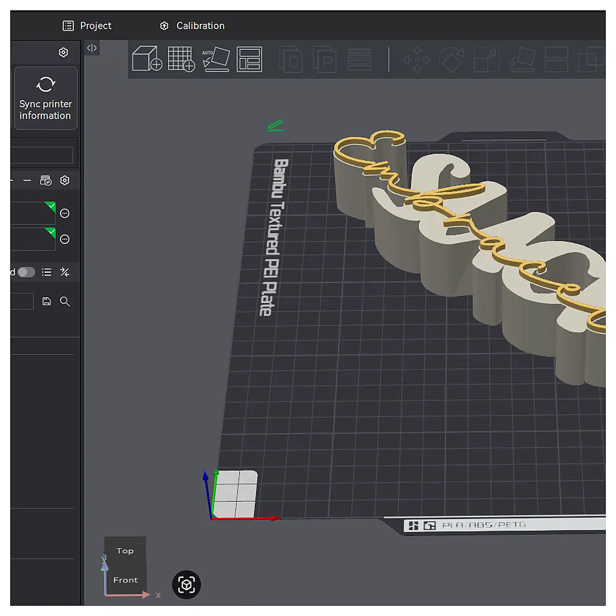The image size is (616, 616).
Task: Open the assembly view cube icon
Action: [186, 585]
